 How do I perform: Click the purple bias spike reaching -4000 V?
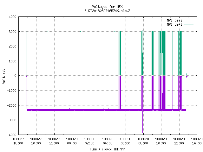click(143, 122)
